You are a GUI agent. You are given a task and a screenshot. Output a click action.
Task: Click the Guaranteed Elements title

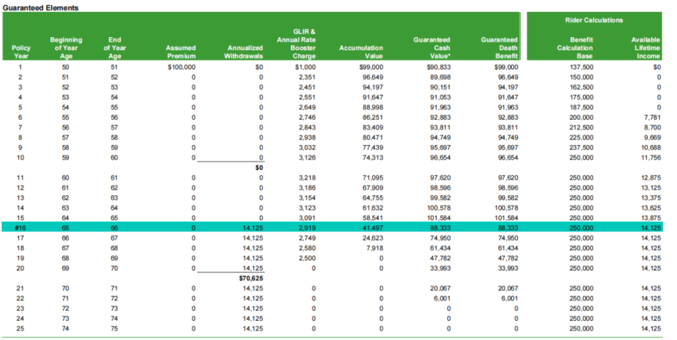coord(40,7)
